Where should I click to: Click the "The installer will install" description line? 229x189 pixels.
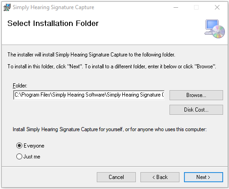click(91, 55)
